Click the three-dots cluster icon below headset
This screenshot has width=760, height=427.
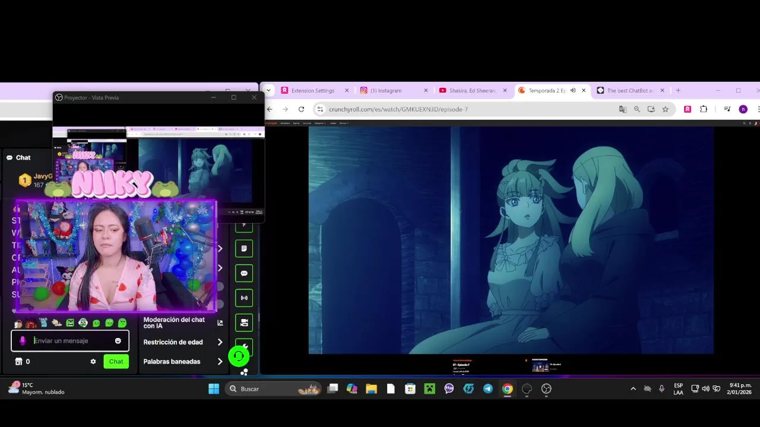[244, 372]
